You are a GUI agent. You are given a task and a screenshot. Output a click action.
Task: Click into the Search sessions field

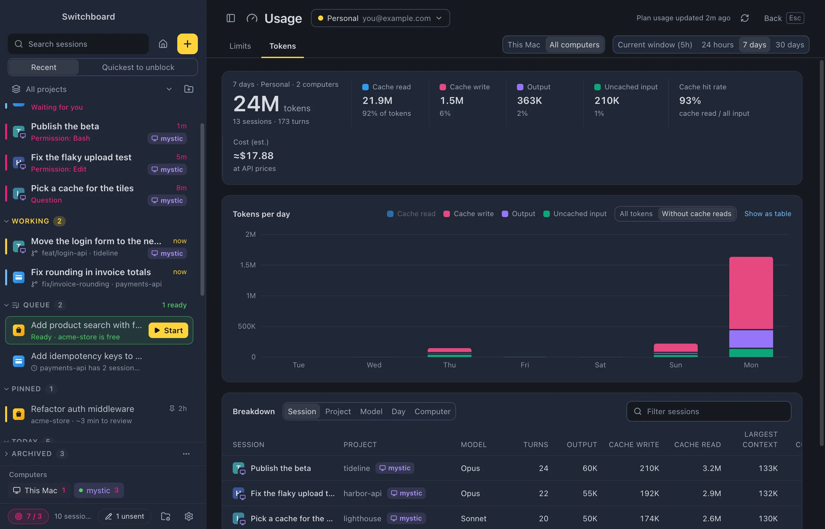tap(78, 44)
